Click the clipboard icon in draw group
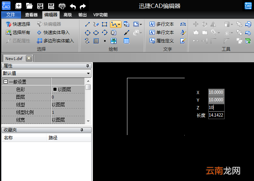Screen dimensions: 254x181 click(x=113, y=33)
